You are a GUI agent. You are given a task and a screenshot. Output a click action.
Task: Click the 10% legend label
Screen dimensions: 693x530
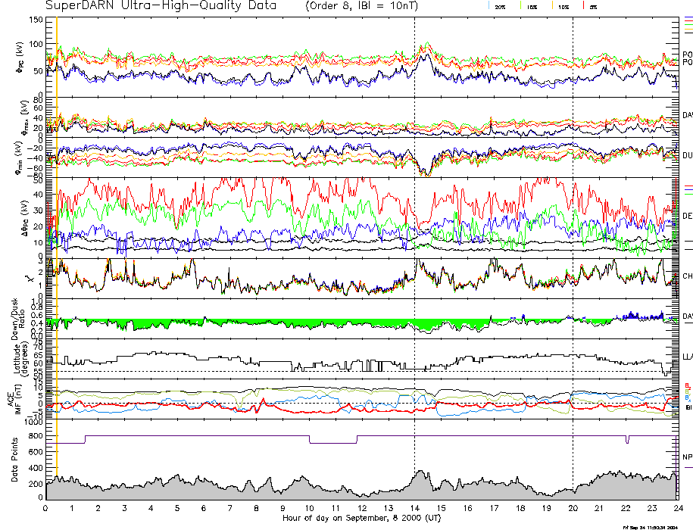pyautogui.click(x=563, y=6)
